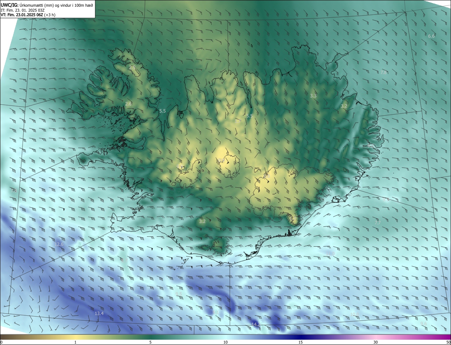
Task: Click the 2.6 value in the Westfjords
Action: click(x=128, y=104)
